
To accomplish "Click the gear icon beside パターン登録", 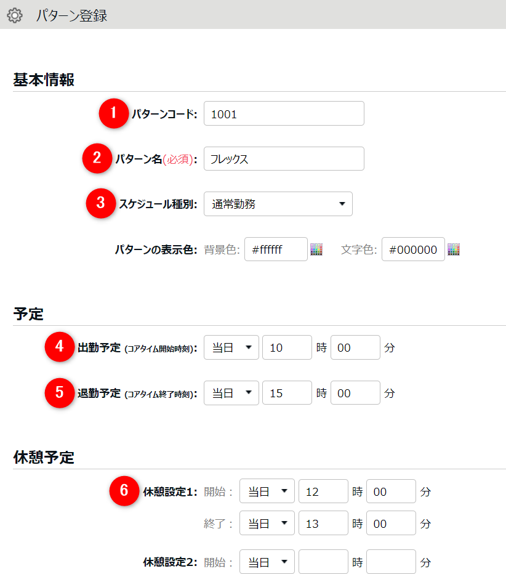I will click(x=14, y=15).
